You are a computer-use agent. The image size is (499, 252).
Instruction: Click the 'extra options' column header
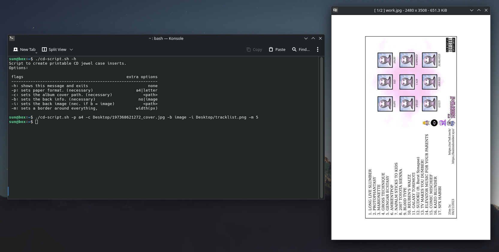142,77
